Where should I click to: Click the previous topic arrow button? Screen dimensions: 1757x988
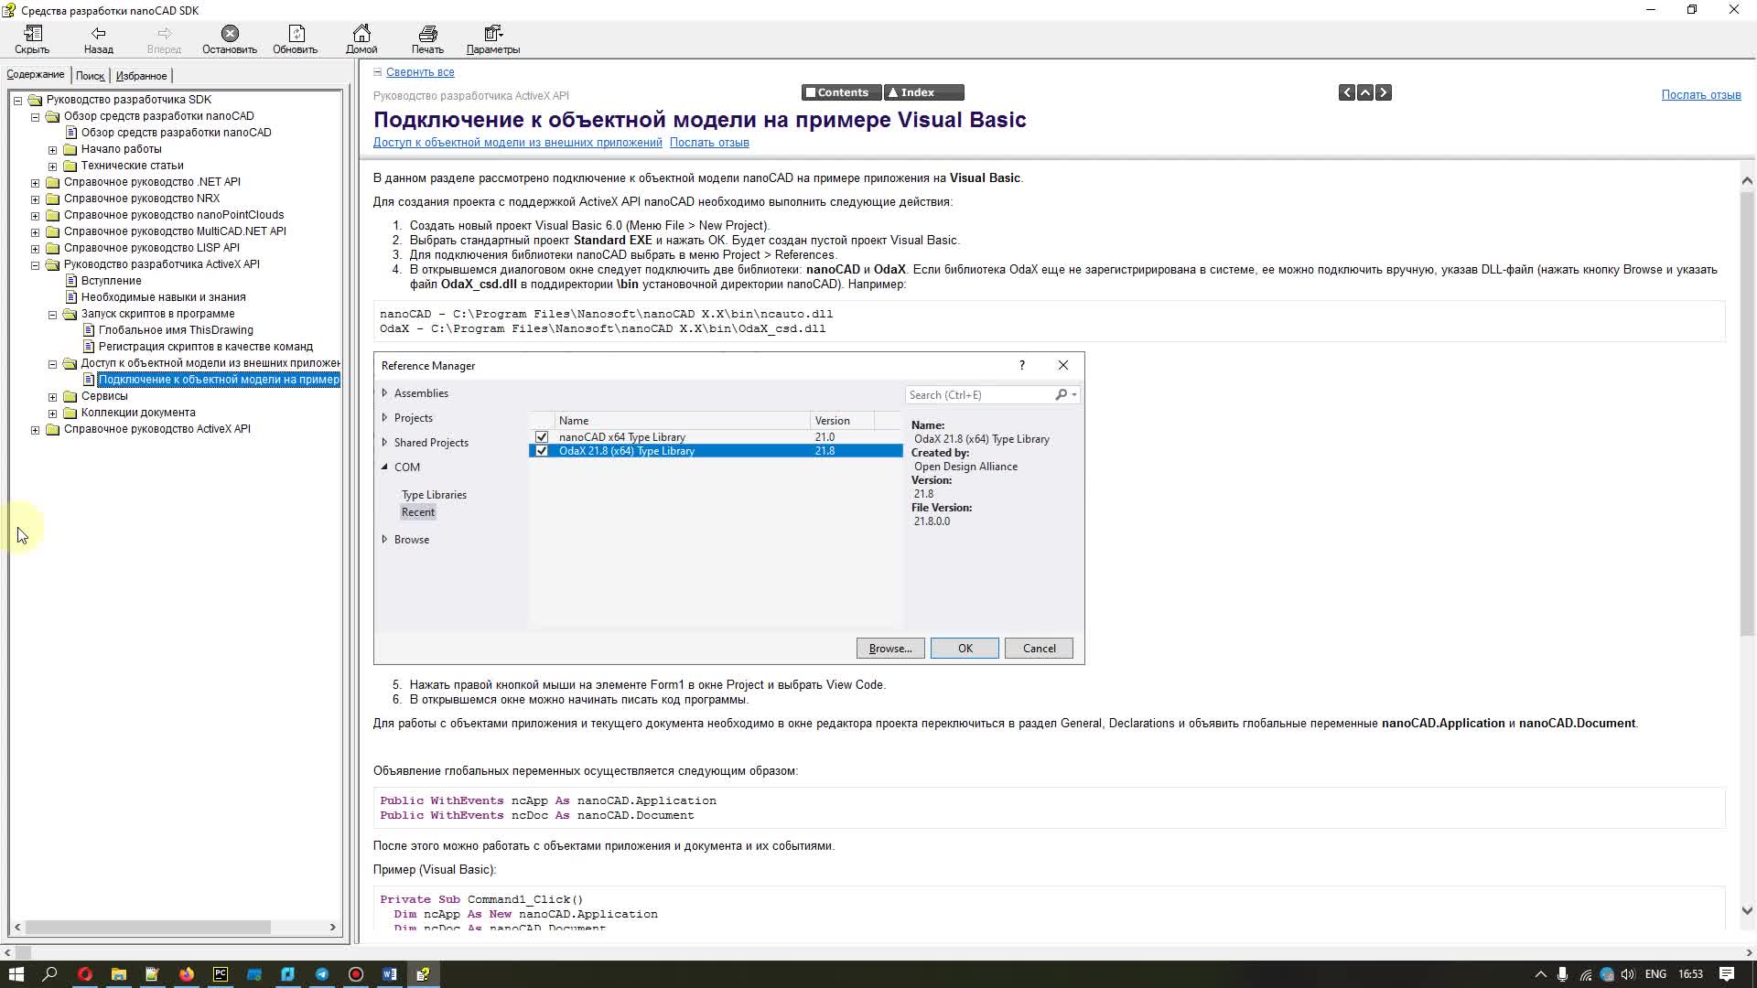click(x=1347, y=92)
